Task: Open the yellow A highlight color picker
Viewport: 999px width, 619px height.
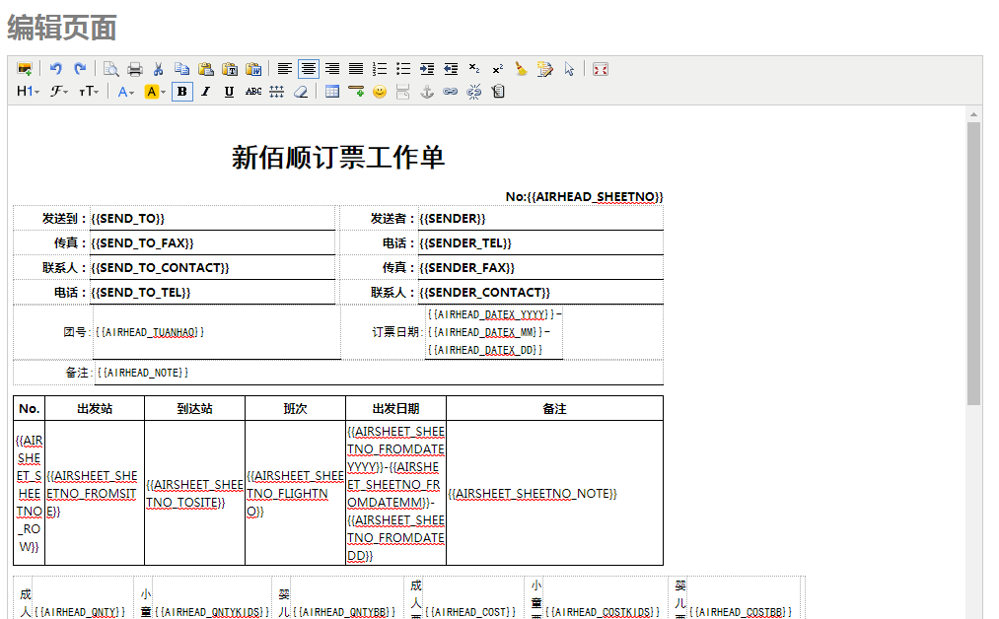Action: click(155, 92)
